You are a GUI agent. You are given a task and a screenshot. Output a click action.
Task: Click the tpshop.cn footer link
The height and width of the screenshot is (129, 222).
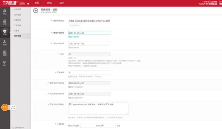click(x=18, y=127)
